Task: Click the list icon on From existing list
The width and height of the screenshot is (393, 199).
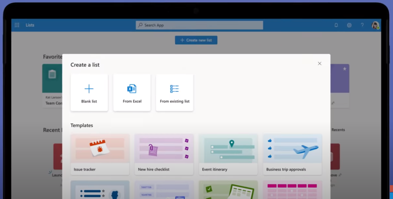Action: 175,89
